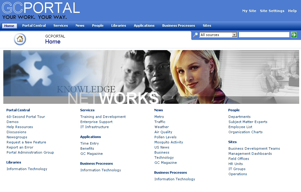The image size is (301, 192).
Task: Click the GCPORTAL logo
Action: [41, 10]
